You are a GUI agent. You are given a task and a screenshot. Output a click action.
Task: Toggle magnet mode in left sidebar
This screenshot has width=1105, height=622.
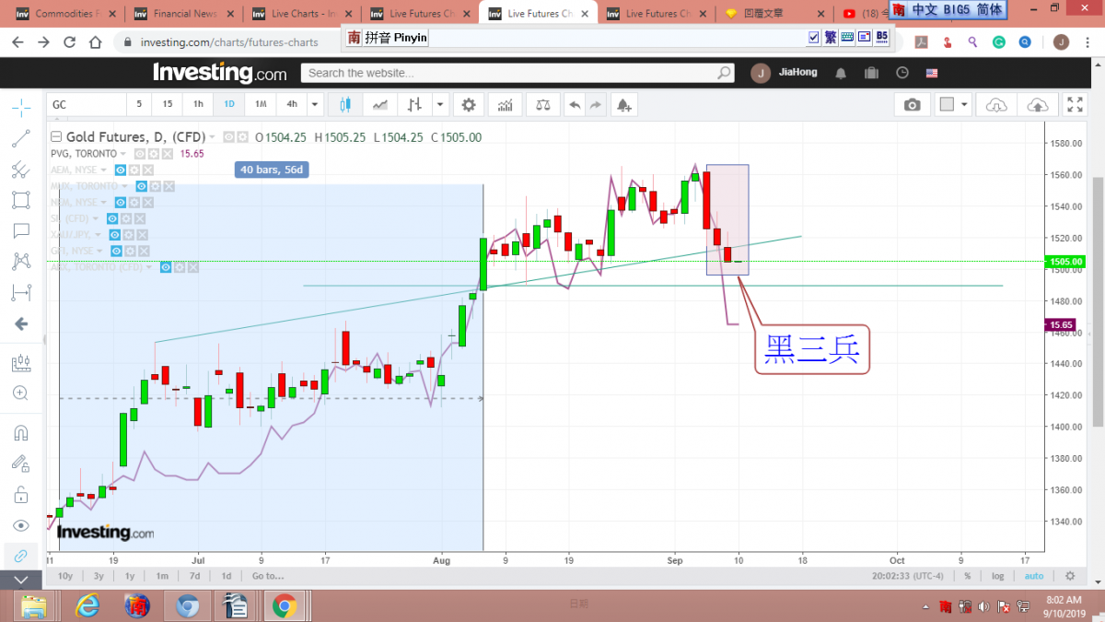20,432
